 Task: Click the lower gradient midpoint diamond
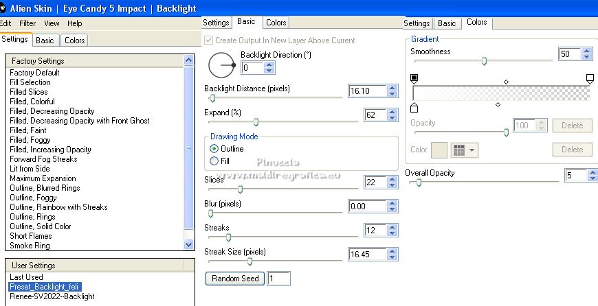[498, 105]
